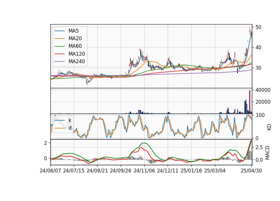This screenshot has height=201, width=280.
Task: Click the date label 24/11/06
Action: [x=144, y=171]
